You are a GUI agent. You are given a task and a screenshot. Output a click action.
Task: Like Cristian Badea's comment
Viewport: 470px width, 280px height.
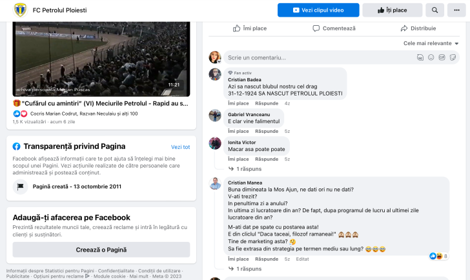(x=238, y=103)
